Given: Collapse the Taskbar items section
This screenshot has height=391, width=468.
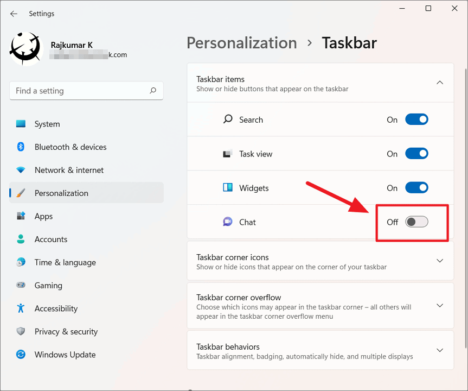Looking at the screenshot, I should tap(440, 83).
